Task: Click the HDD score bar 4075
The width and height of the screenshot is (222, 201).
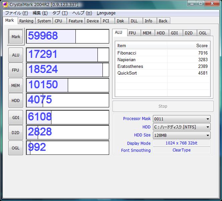Action: pos(68,100)
